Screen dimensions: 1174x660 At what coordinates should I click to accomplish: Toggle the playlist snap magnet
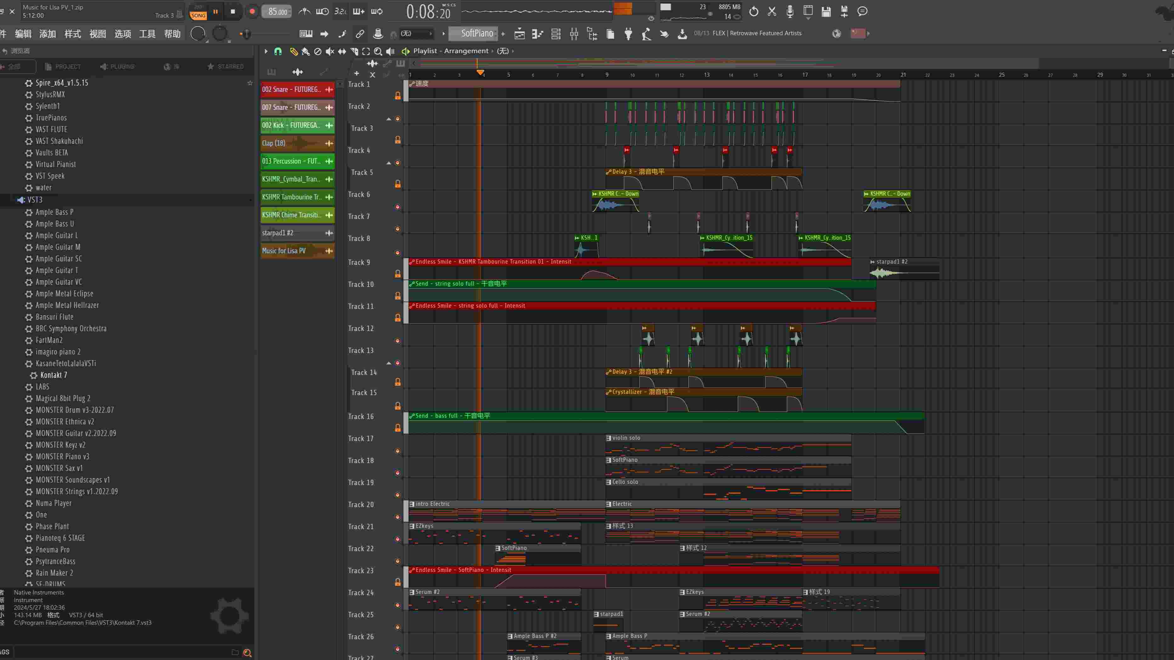point(278,52)
